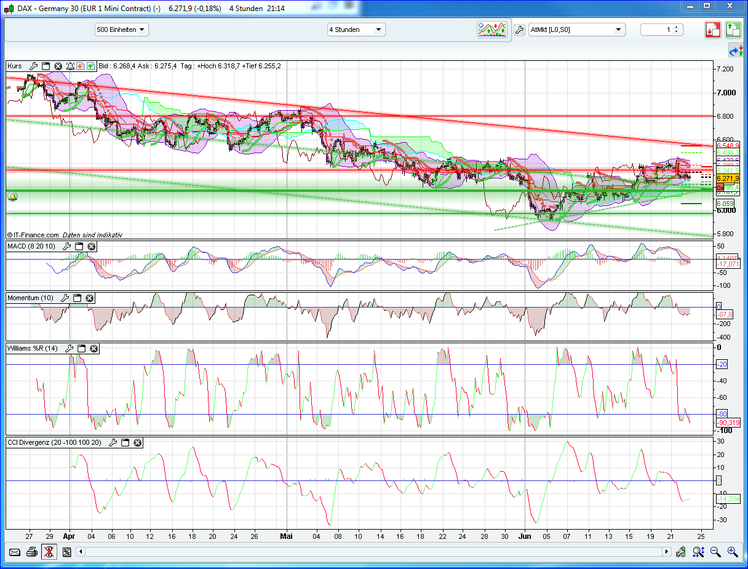Expand the 500 Einheiten dropdown

pos(121,30)
